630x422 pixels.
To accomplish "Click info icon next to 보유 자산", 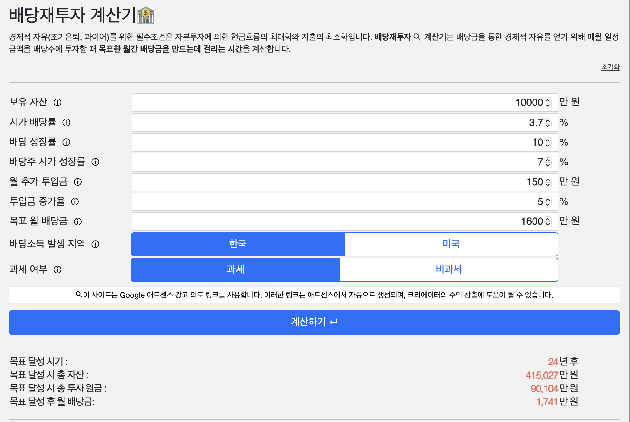I will pos(57,102).
